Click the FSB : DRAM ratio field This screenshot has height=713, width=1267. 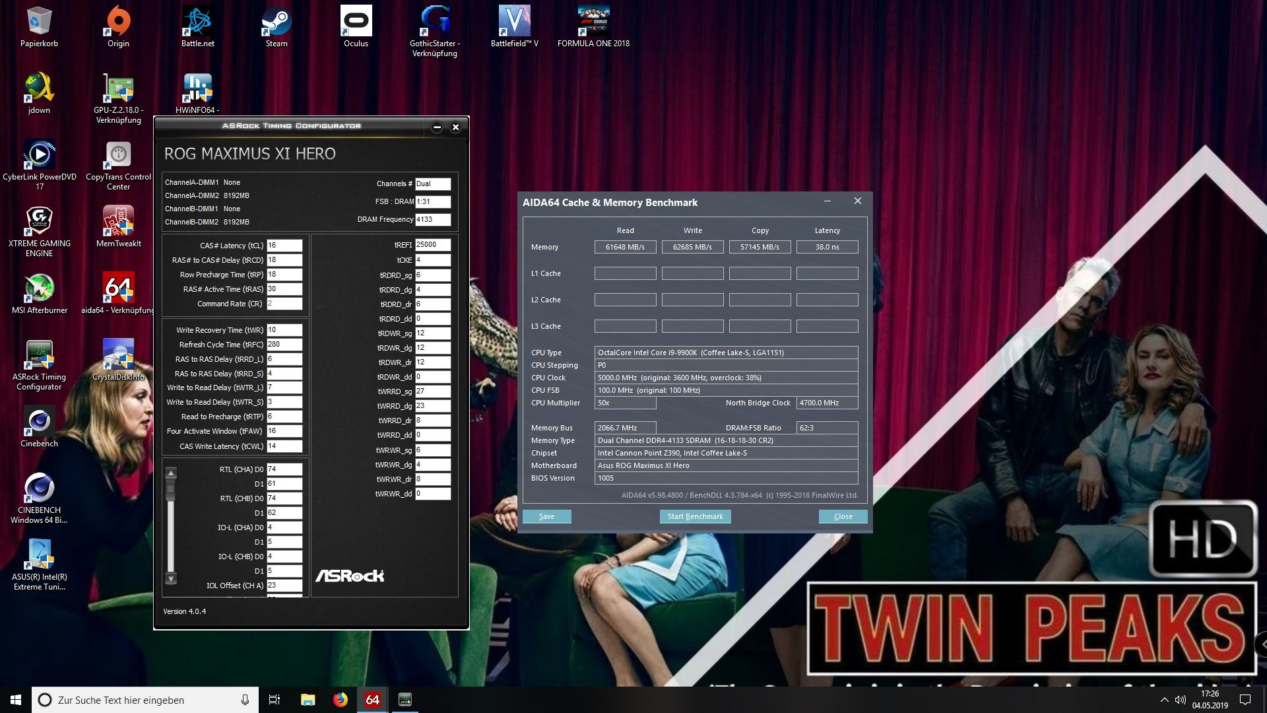(433, 202)
